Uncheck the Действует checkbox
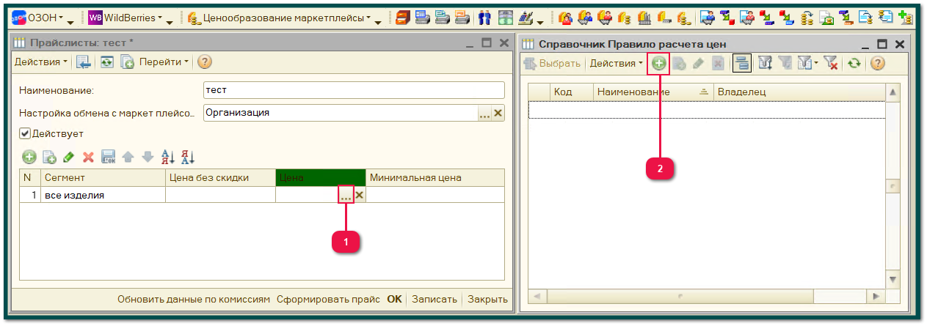 click(x=24, y=134)
